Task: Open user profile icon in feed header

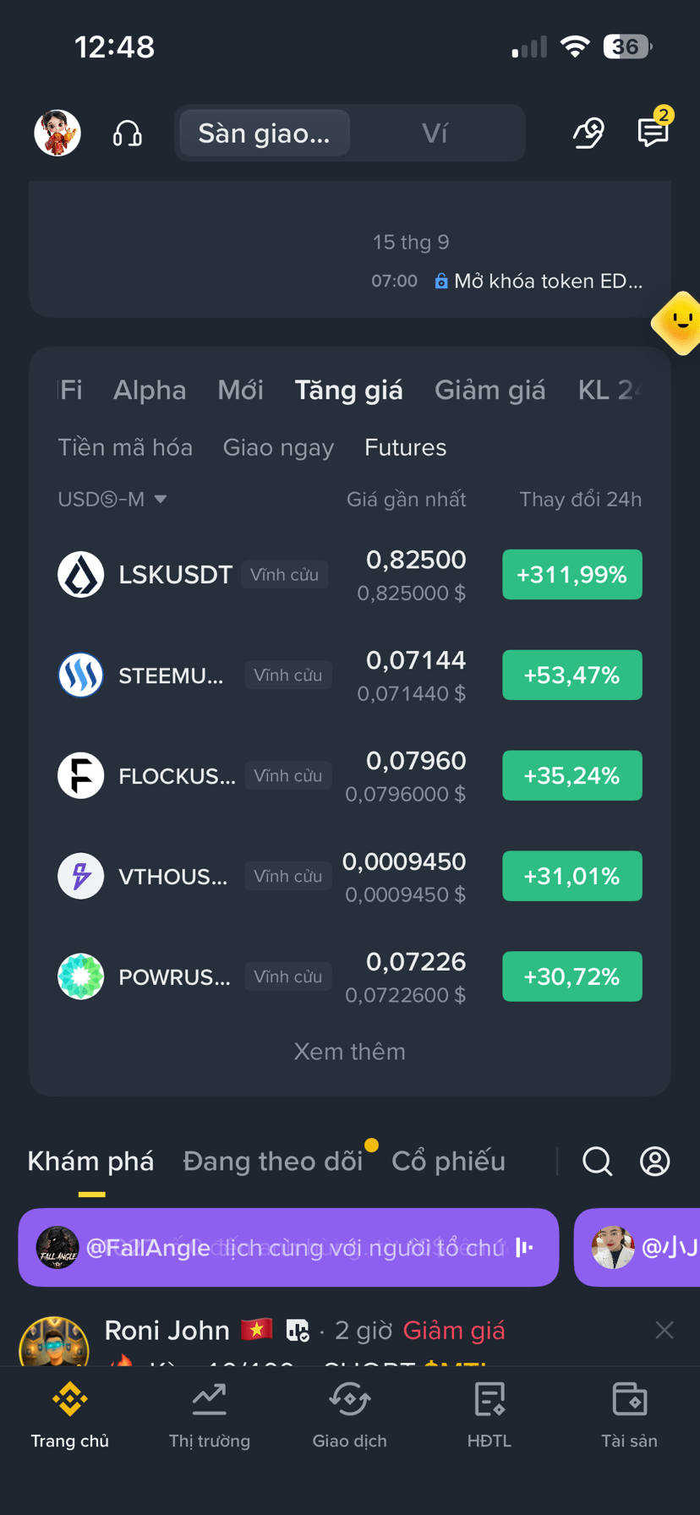Action: pos(654,1161)
